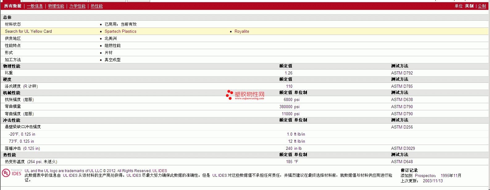
Task: Click the 硬度 section header
Action: point(7,79)
